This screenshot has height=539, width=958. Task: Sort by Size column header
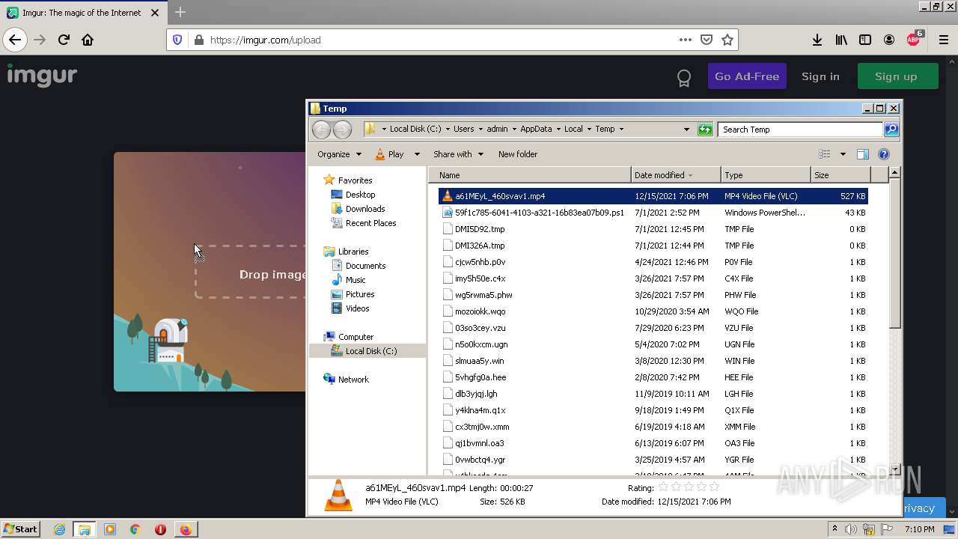click(840, 175)
